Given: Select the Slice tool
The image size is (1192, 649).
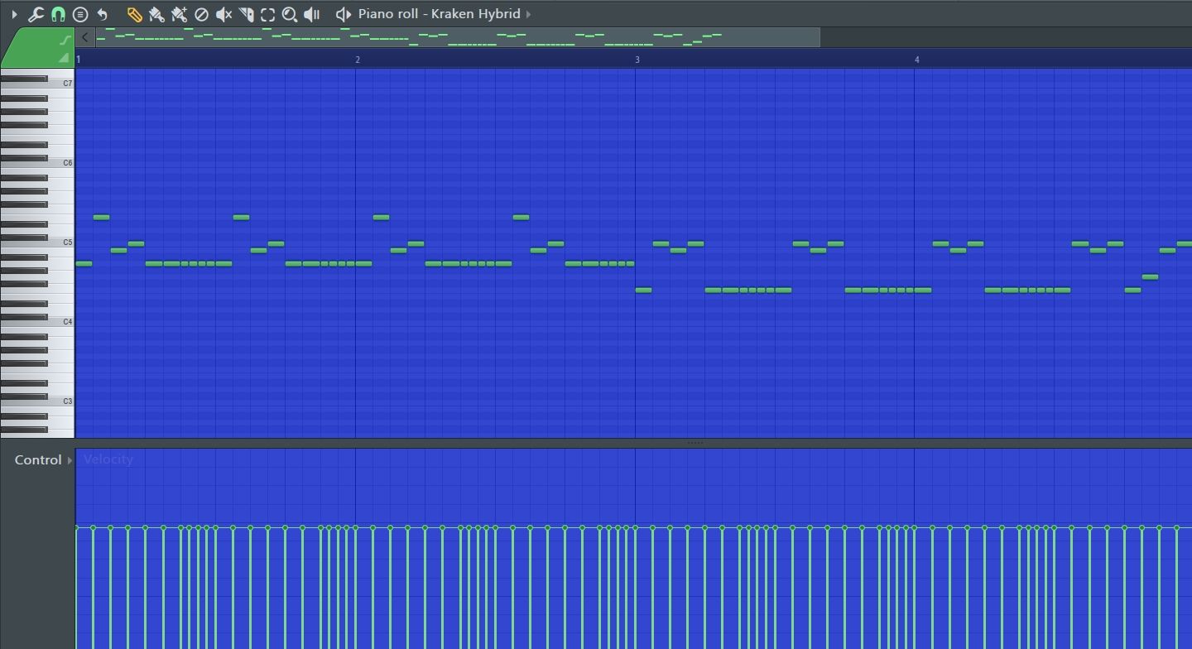Looking at the screenshot, I should (x=246, y=14).
